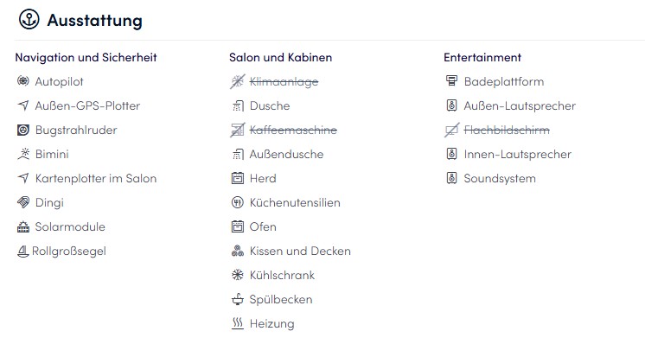Click the Salon und Kabinen heading
This screenshot has width=645, height=363.
click(280, 58)
